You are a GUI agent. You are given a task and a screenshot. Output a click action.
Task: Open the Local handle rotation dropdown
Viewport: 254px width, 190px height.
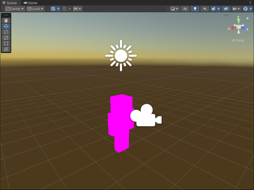click(36, 9)
